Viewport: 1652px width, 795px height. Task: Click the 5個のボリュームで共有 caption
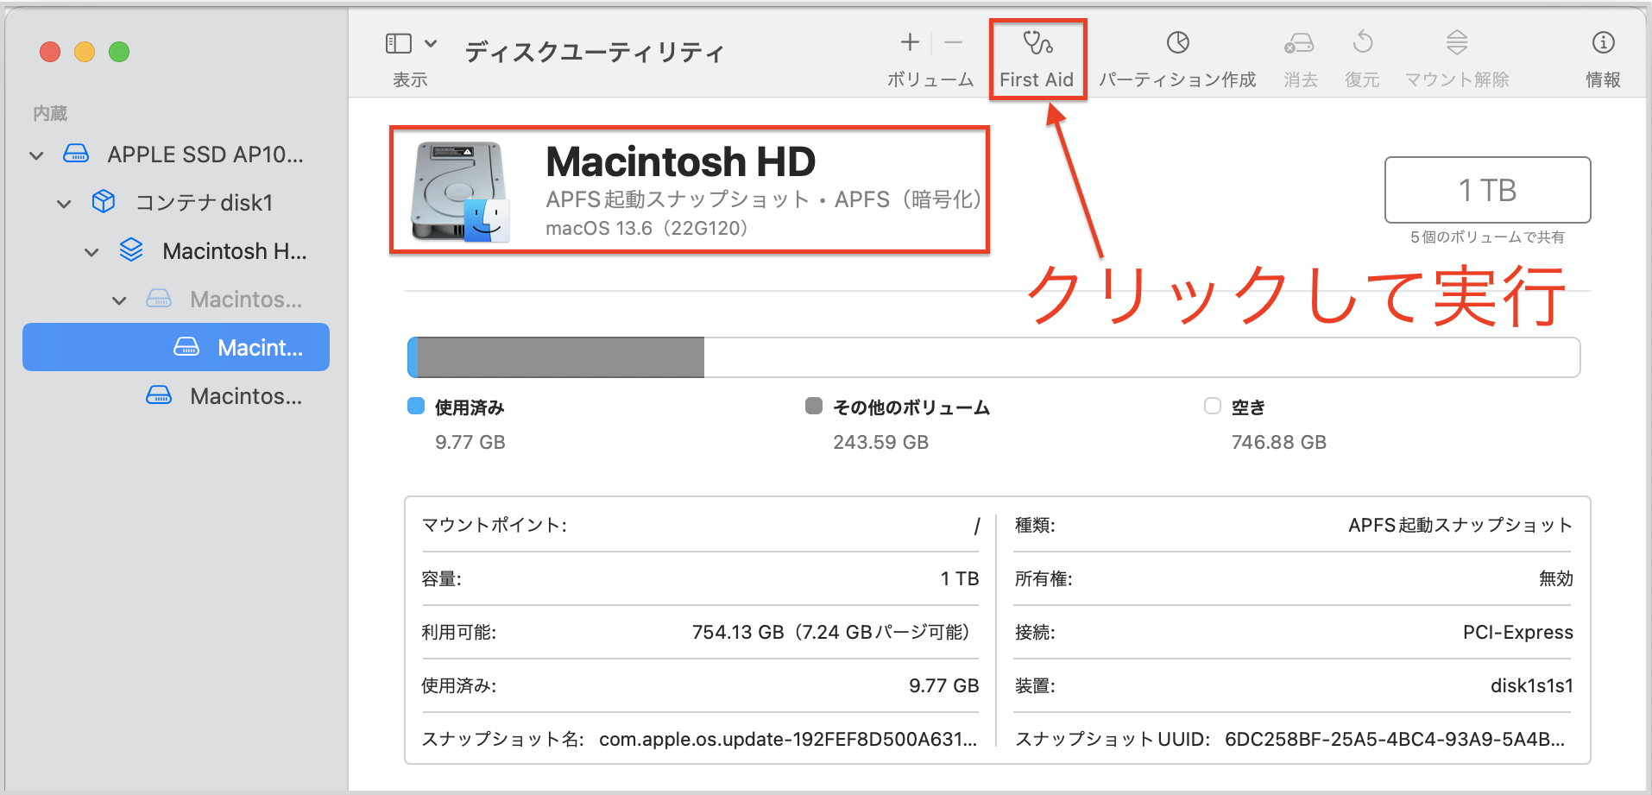(x=1487, y=237)
